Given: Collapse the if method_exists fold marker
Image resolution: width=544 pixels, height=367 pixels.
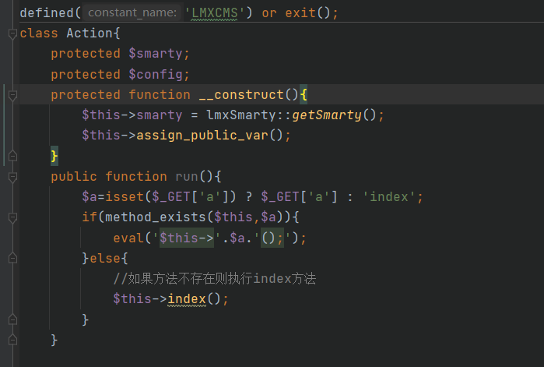Looking at the screenshot, I should (x=12, y=217).
